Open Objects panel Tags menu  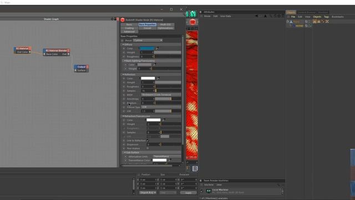326,17
